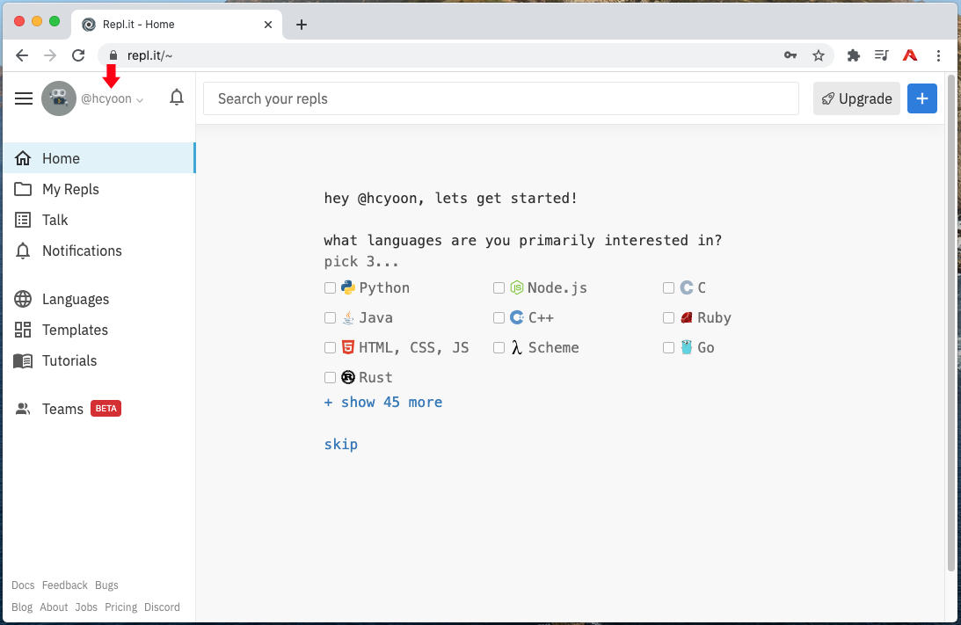The image size is (961, 625).
Task: Close the Repl.it - Home tab
Action: pyautogui.click(x=268, y=25)
